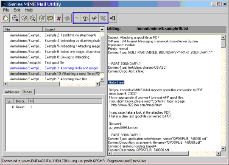The image size is (229, 165).
Task: Click the 'N' groups column header
Action: pos(31,101)
